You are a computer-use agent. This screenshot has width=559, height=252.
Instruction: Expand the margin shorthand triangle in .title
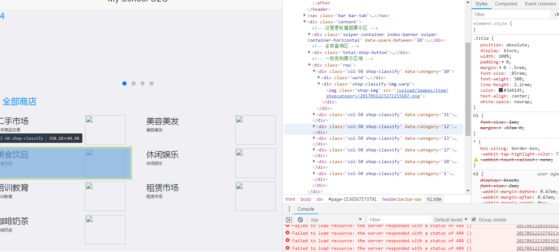[500, 67]
